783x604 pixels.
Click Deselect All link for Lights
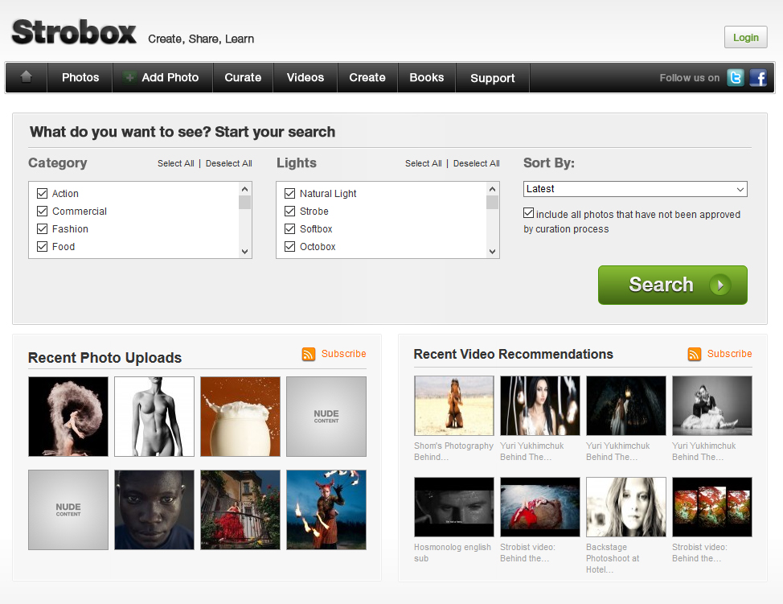pyautogui.click(x=476, y=163)
